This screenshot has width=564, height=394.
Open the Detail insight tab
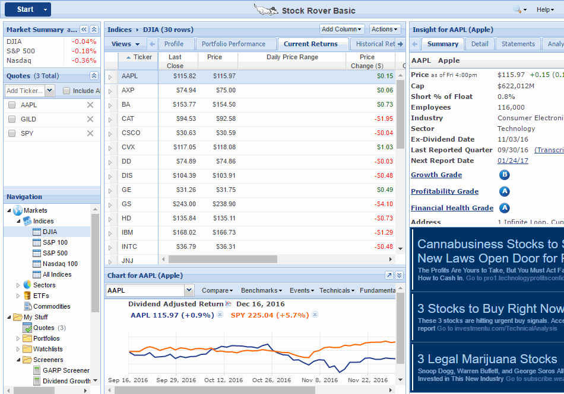point(480,44)
